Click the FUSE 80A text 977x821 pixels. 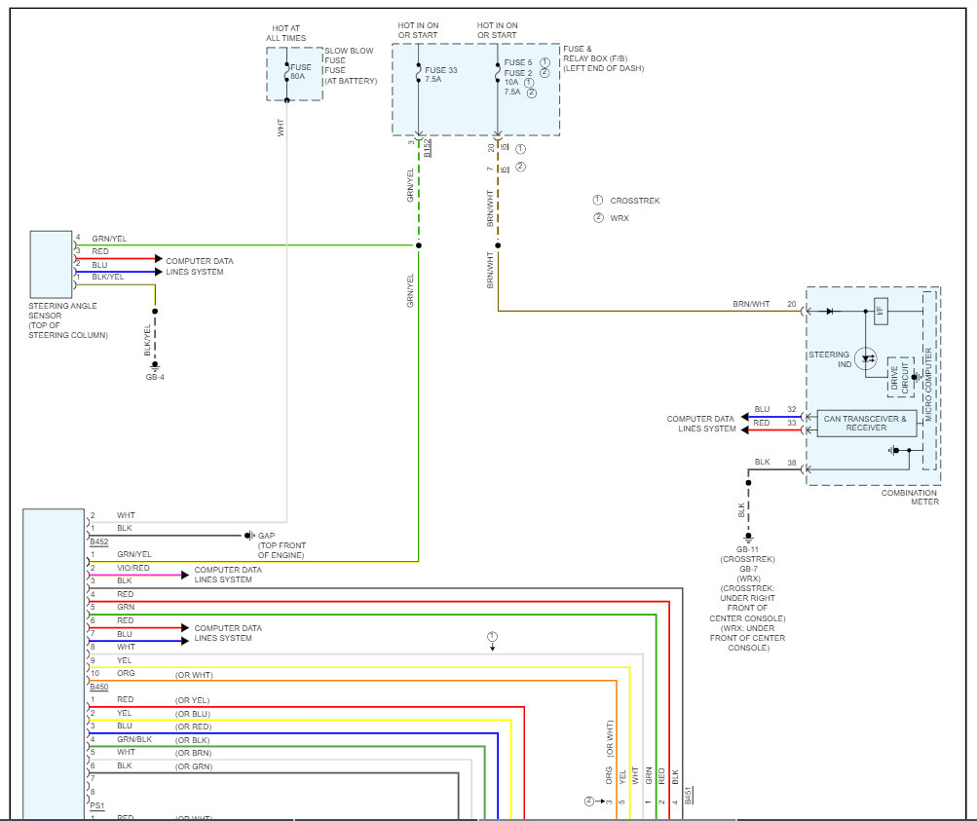[300, 72]
